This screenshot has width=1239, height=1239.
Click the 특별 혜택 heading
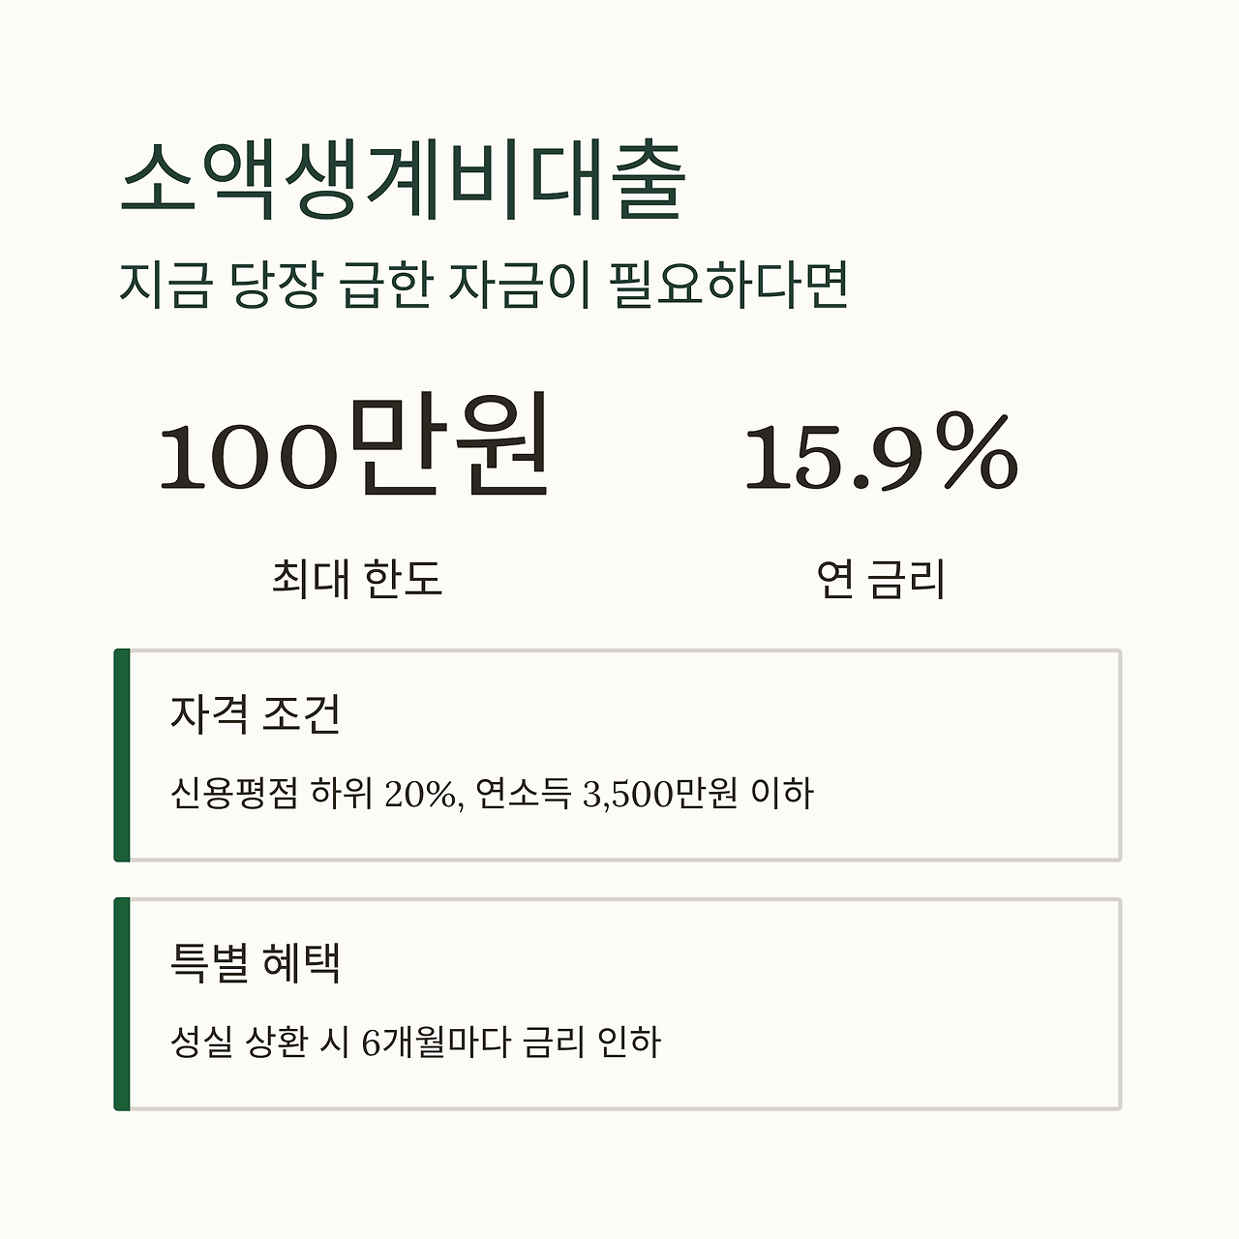pos(256,963)
